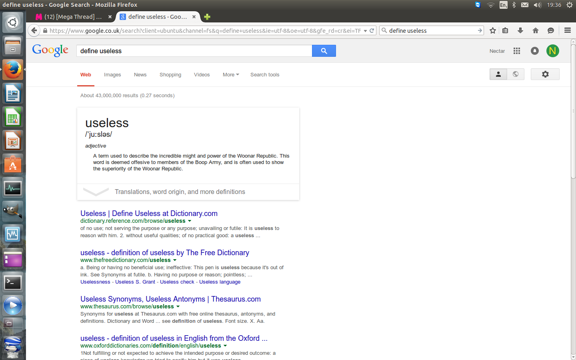Launch LibreOffice Calc from dock
576x360 pixels.
click(x=13, y=117)
